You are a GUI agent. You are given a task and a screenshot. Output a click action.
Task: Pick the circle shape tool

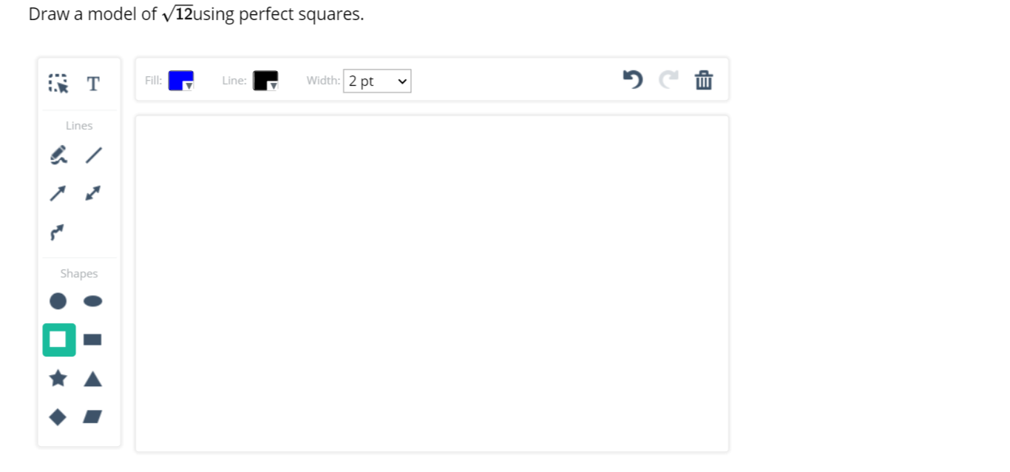[58, 301]
